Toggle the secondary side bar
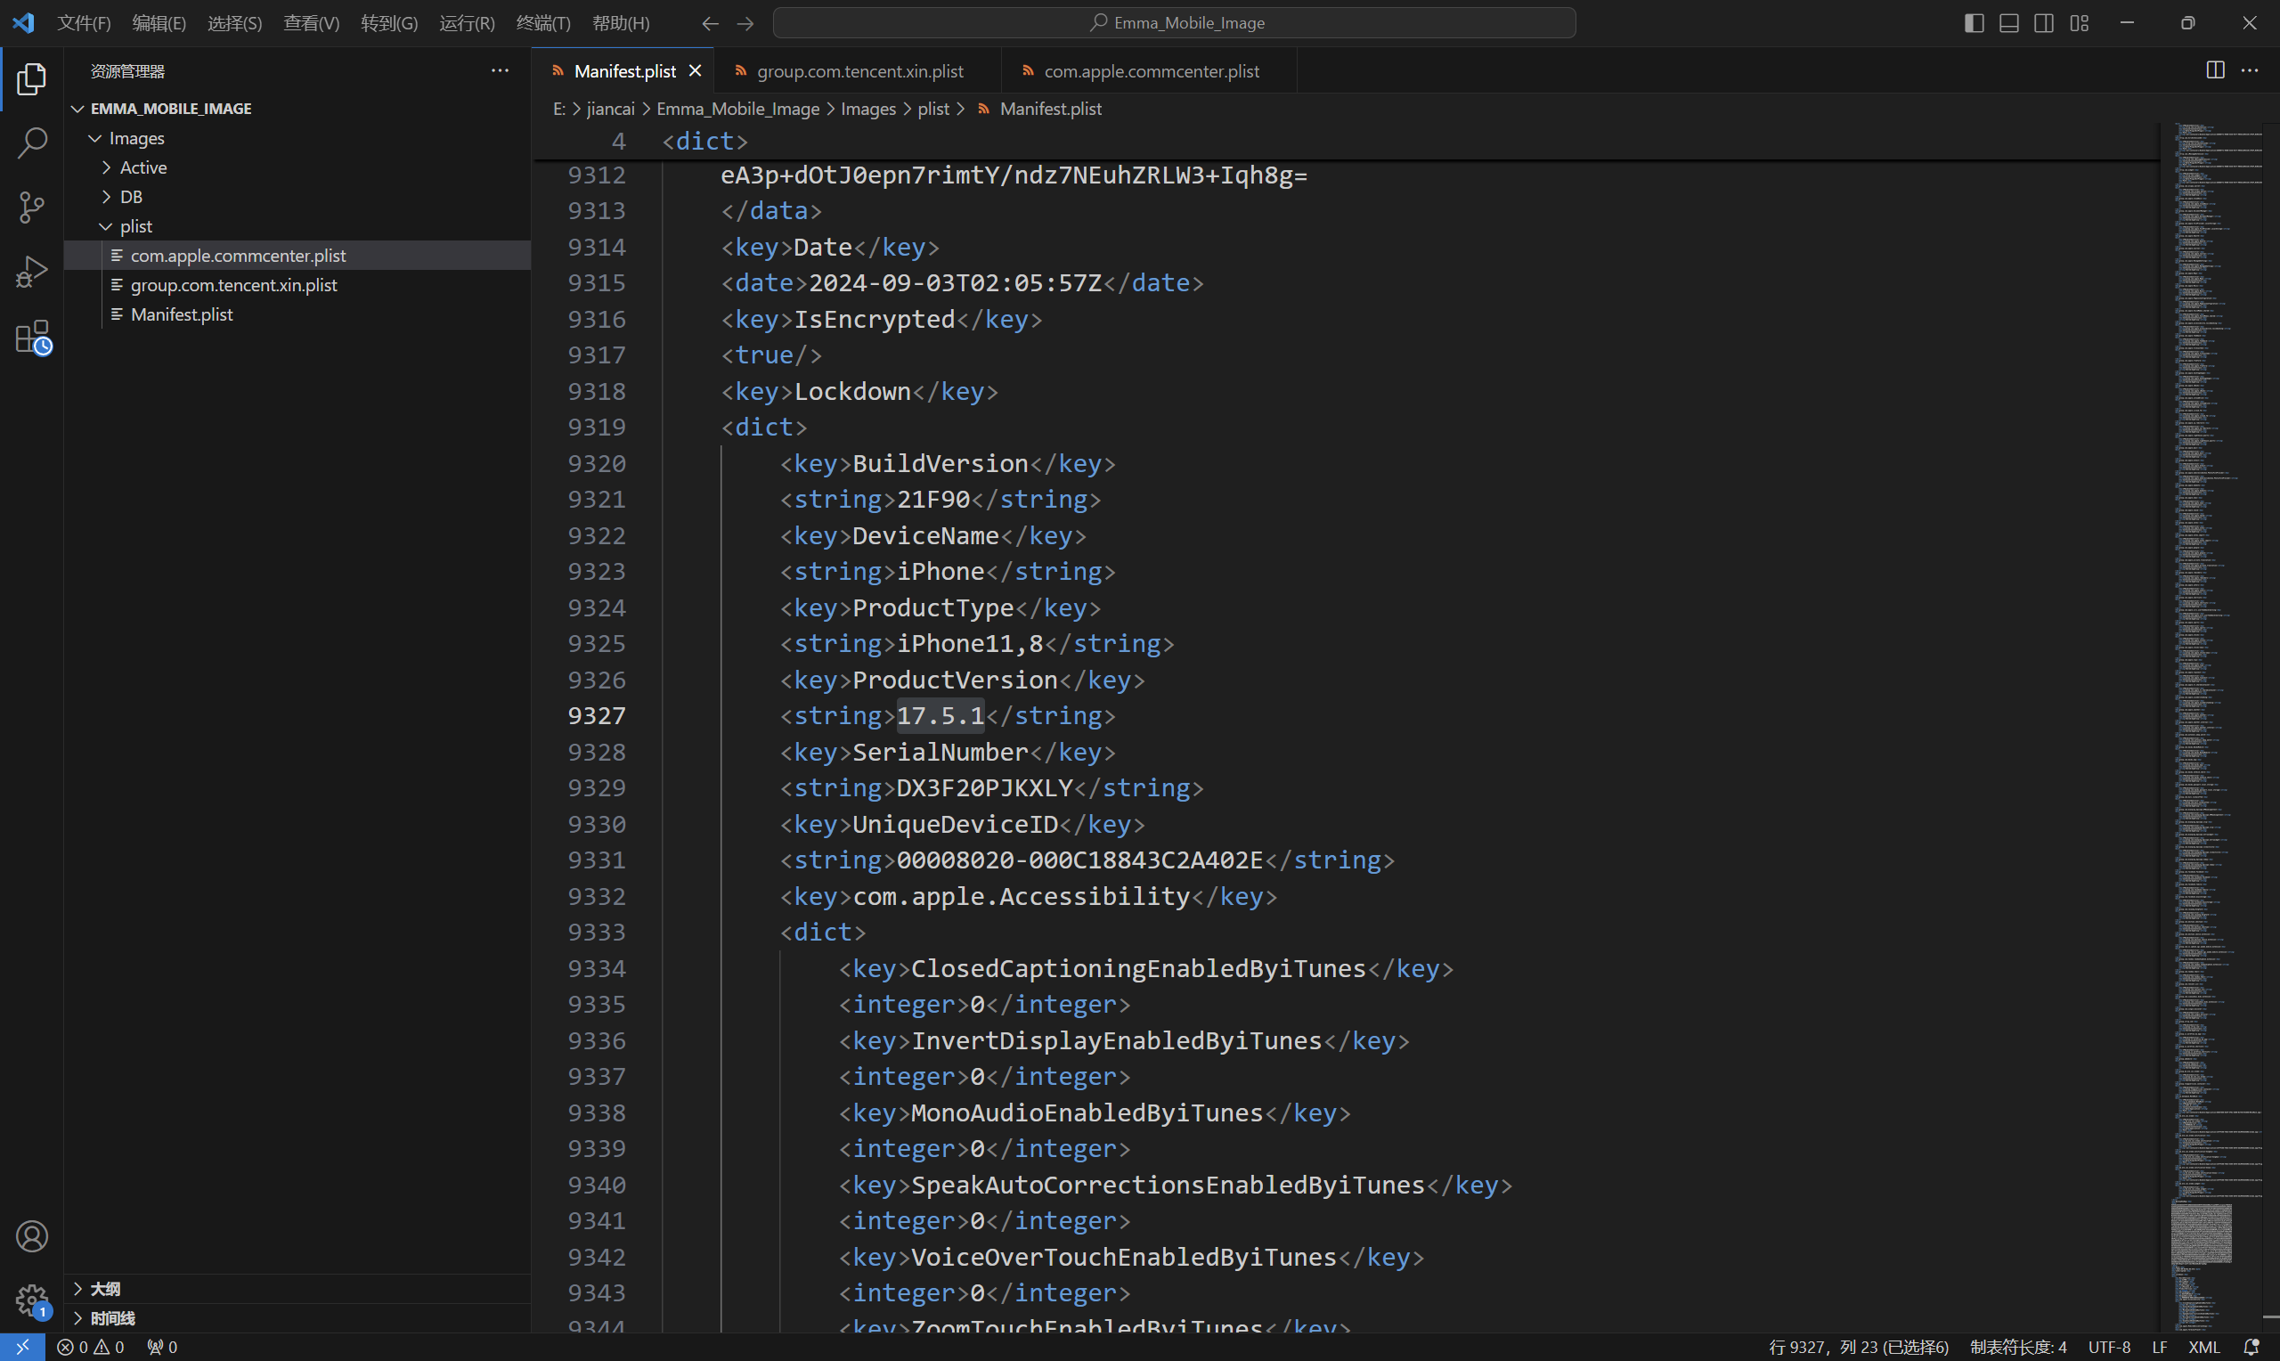 [2043, 23]
